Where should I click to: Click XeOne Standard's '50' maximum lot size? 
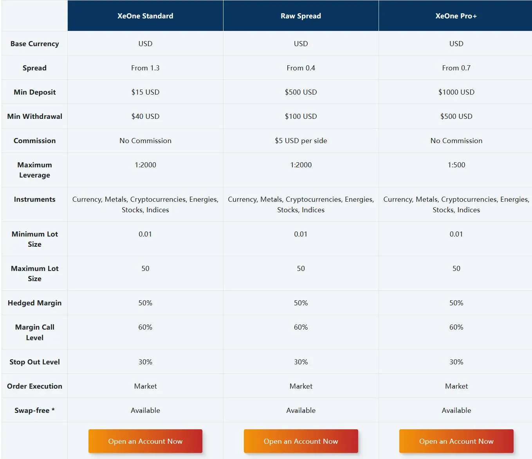[145, 269]
